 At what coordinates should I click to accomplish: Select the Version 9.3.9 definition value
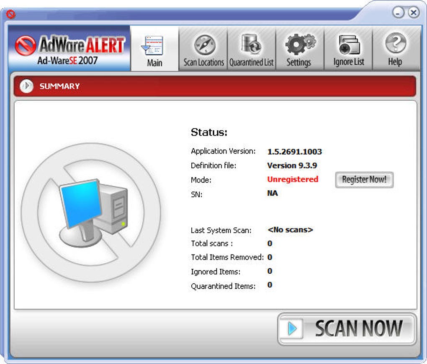[x=292, y=165]
